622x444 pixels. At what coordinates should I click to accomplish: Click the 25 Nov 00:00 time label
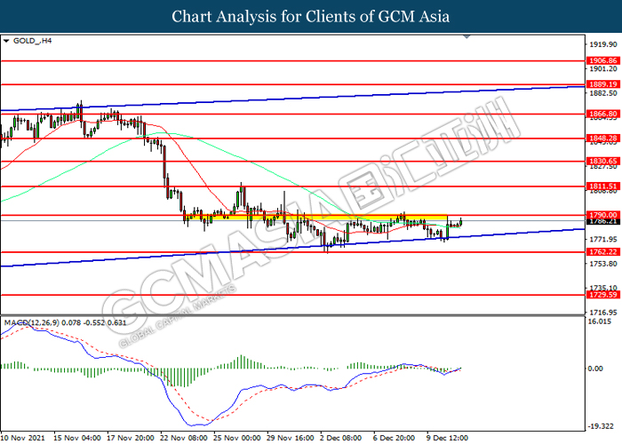pos(237,438)
